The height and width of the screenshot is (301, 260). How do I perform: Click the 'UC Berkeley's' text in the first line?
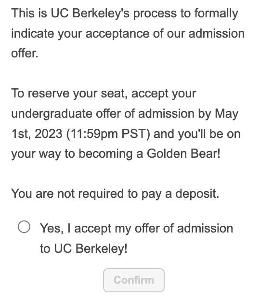(x=90, y=14)
